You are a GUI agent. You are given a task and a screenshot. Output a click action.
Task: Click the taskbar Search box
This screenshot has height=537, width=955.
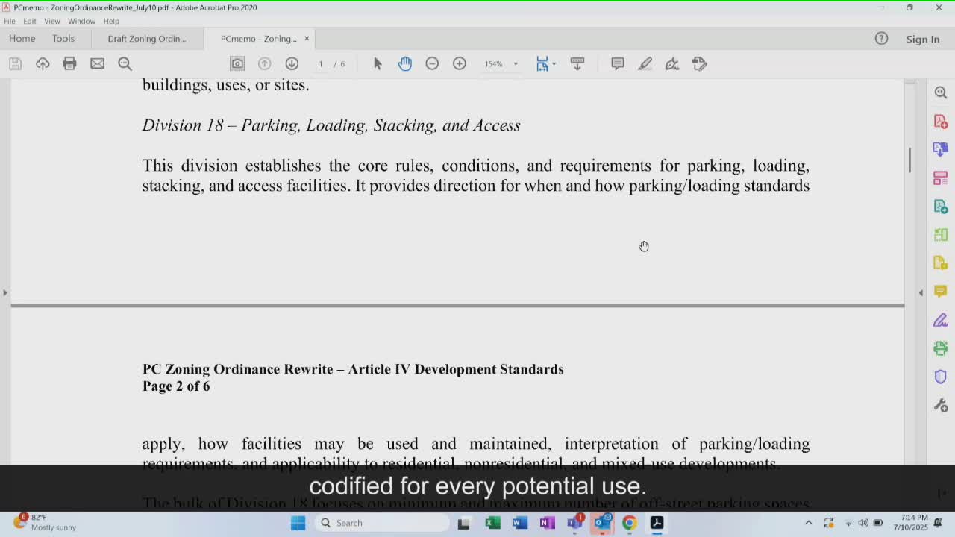(x=382, y=523)
